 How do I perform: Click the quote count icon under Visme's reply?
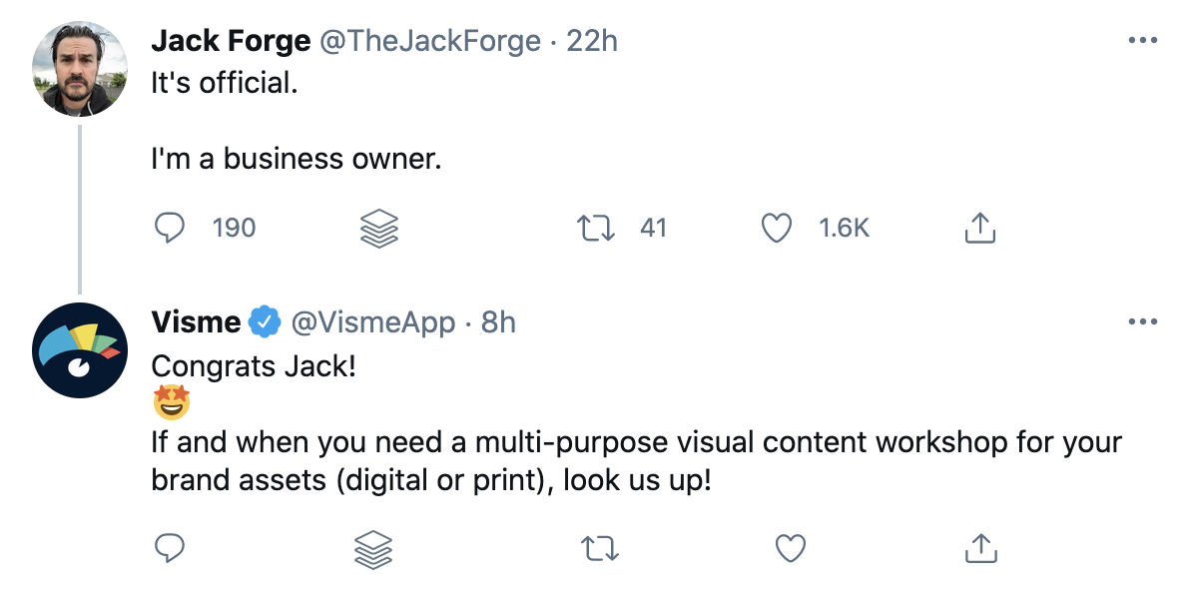373,548
